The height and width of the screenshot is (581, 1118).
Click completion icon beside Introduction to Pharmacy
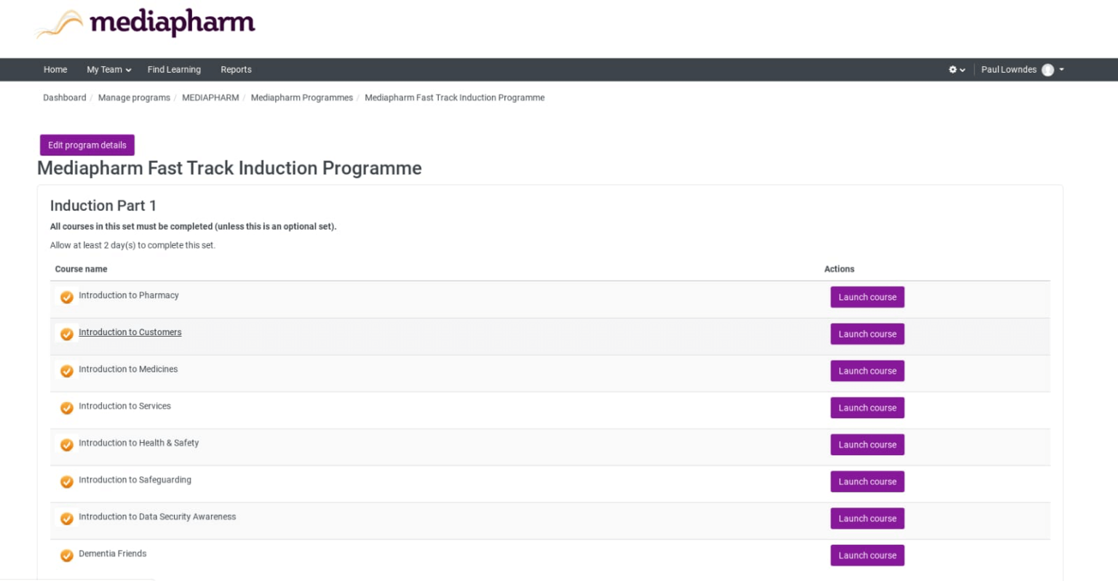tap(66, 297)
